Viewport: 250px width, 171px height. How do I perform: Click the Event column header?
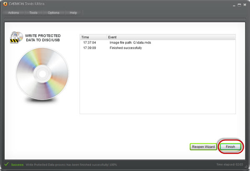click(171, 37)
